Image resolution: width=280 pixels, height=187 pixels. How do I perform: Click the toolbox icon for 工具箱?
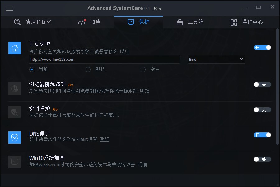[180, 22]
